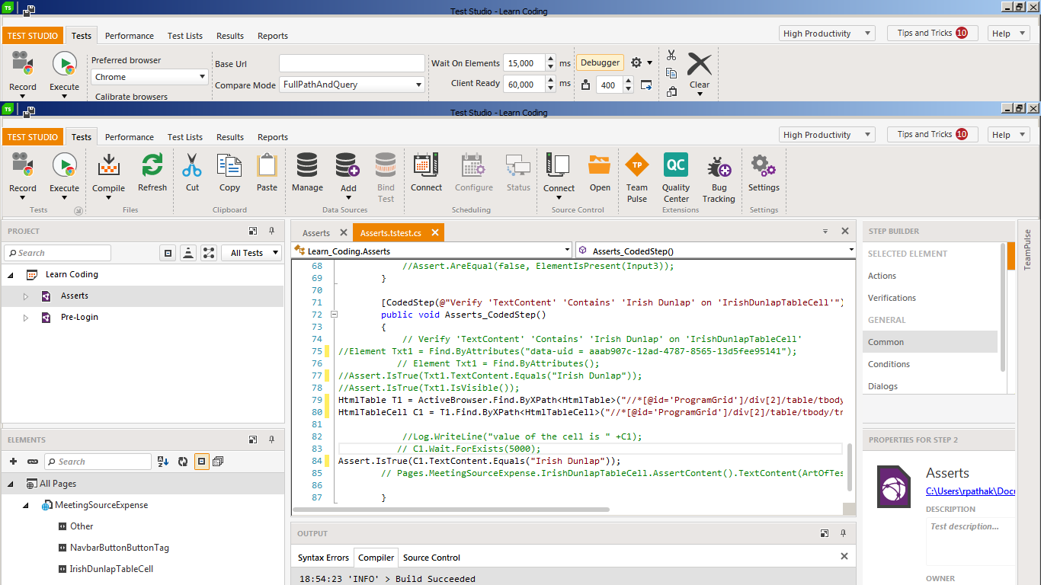The image size is (1041, 585).
Task: Click the Compile icon in Files group
Action: click(108, 166)
